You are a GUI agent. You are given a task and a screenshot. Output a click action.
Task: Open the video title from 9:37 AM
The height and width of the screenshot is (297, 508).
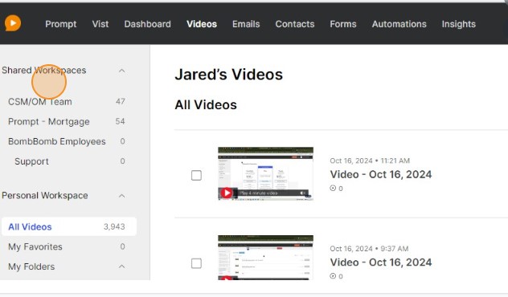pyautogui.click(x=381, y=262)
